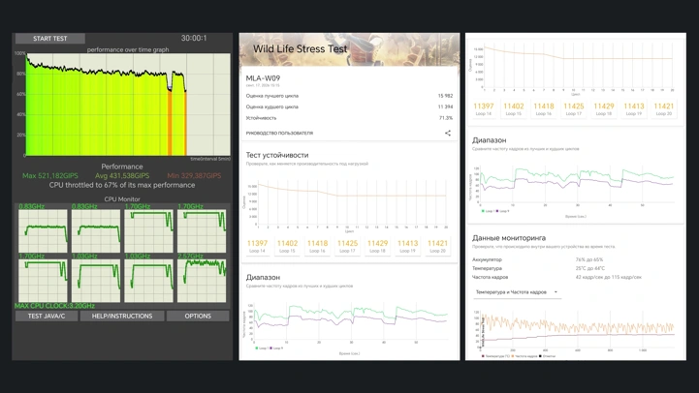
Task: Open HELP/INSTRUCTIONS in the throttling app
Action: 122,316
